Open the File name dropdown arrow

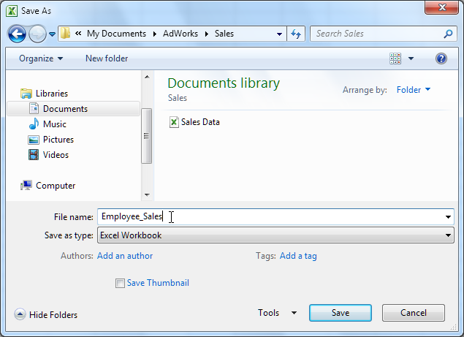[x=448, y=217]
